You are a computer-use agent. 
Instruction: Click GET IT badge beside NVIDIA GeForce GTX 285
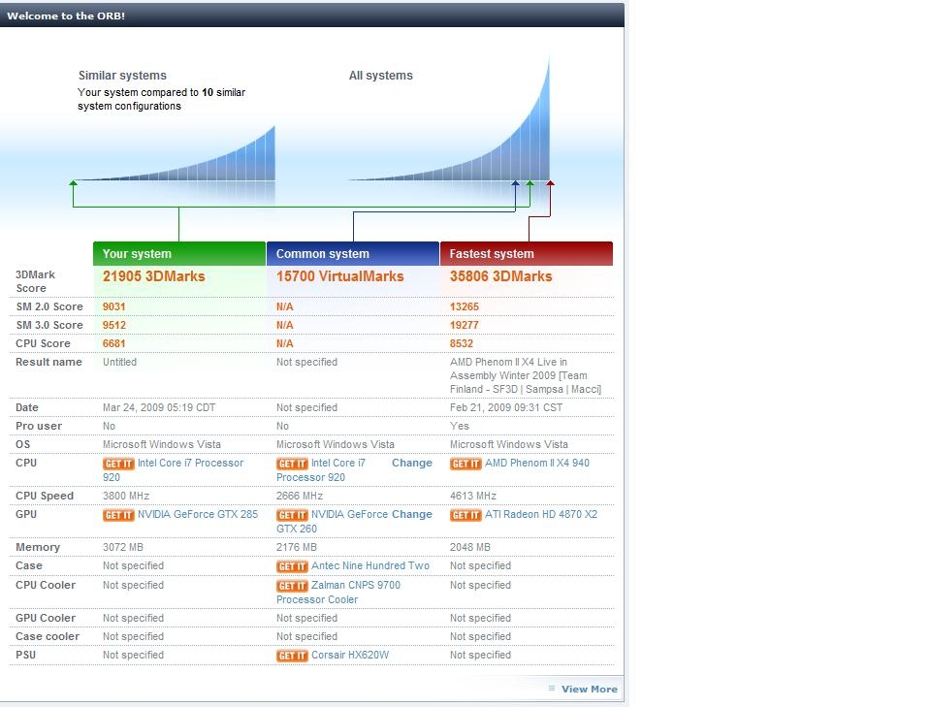click(x=118, y=515)
